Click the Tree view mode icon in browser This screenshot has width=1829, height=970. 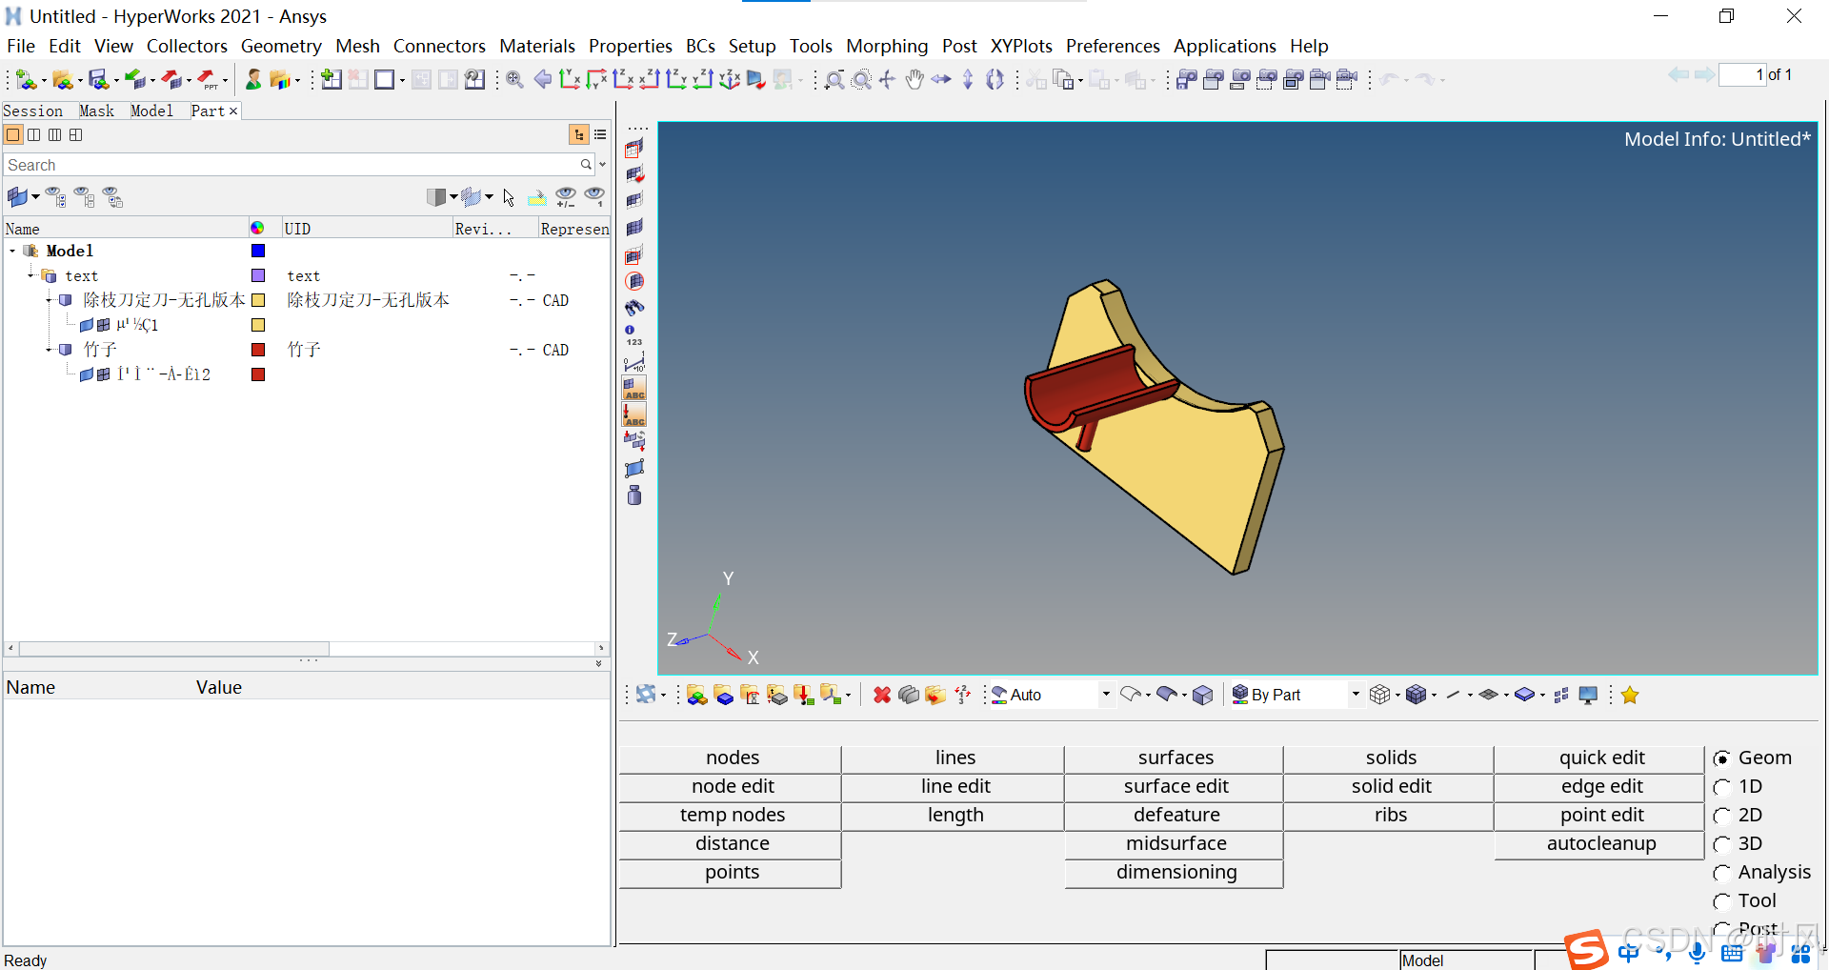(579, 135)
